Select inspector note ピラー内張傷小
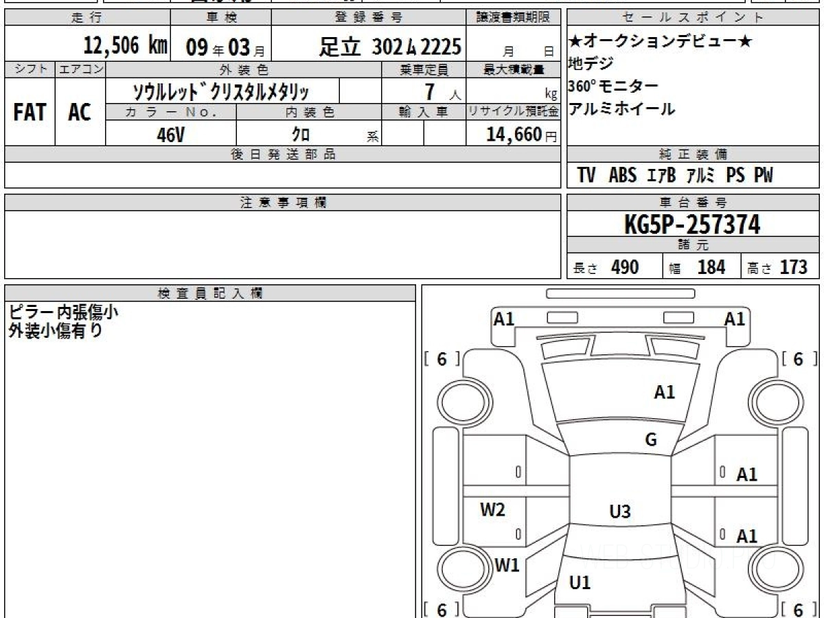Viewport: 824px width, 618px height. tap(63, 312)
